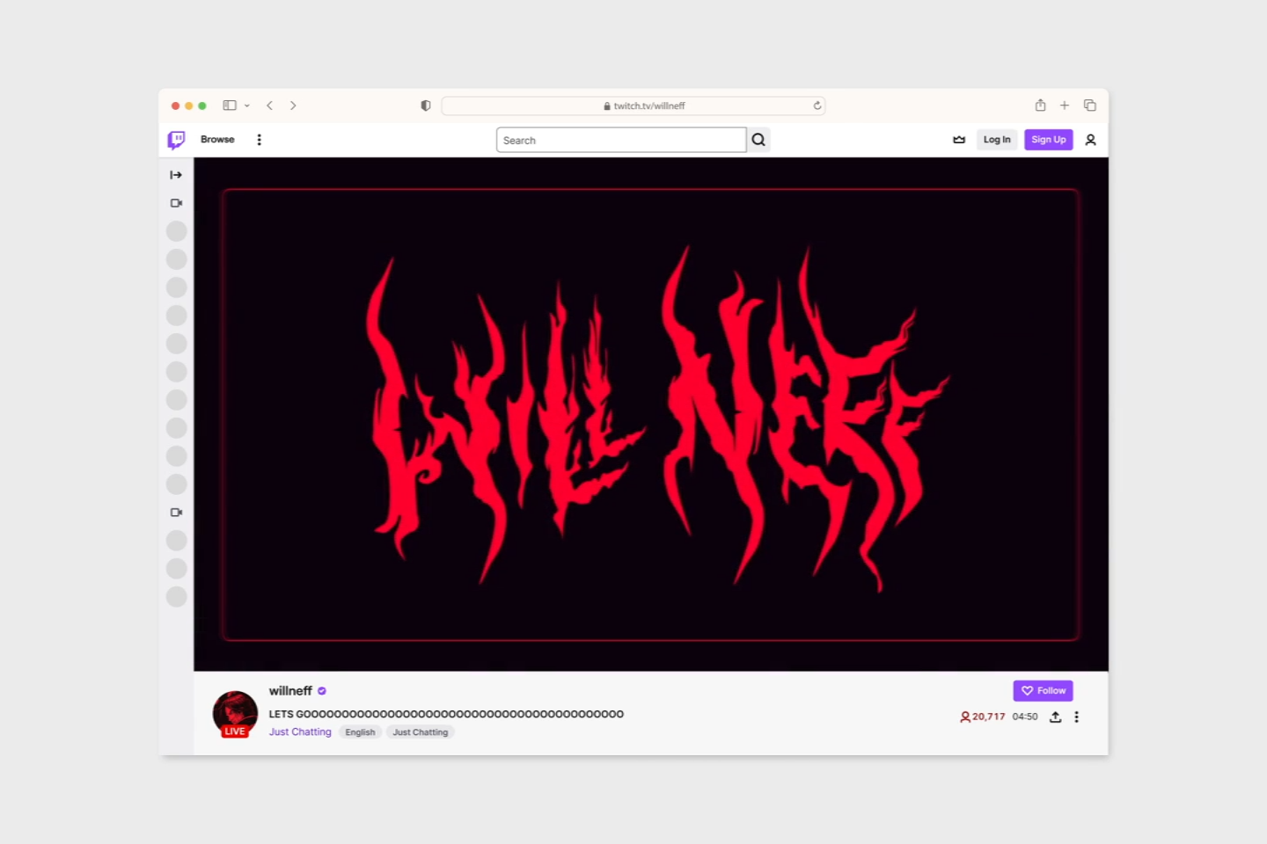This screenshot has height=844, width=1267.
Task: Open the Just Chatting category link
Action: point(300,732)
